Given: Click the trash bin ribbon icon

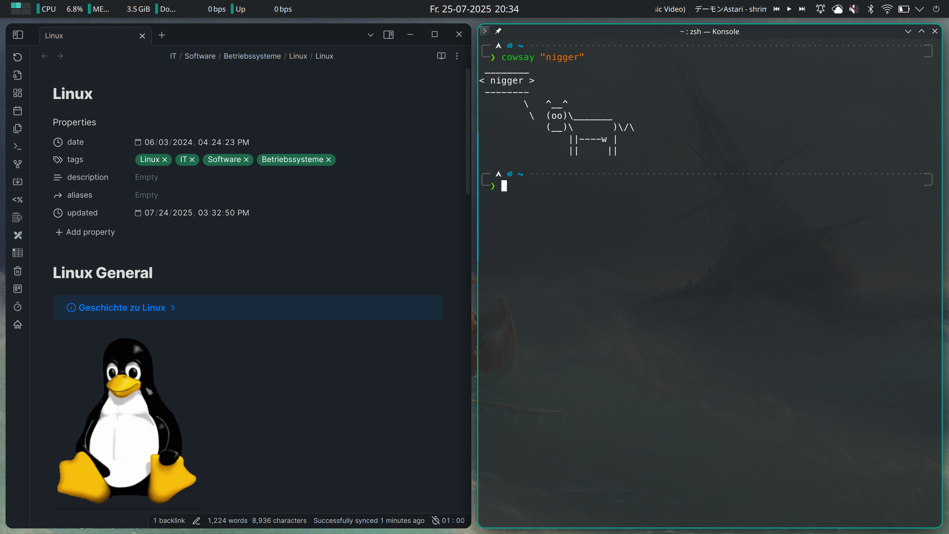Looking at the screenshot, I should [17, 271].
